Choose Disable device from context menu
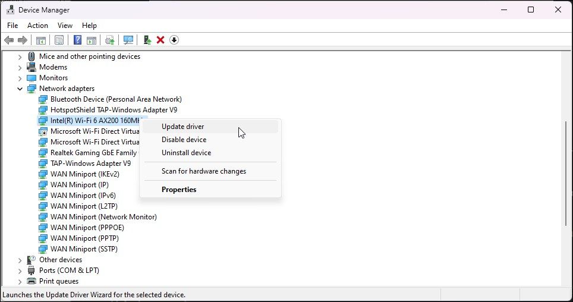 pos(210,140)
